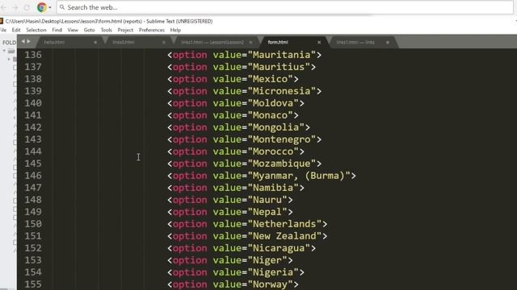Click the FOLDERS sidebar header
Image resolution: width=517 pixels, height=290 pixels.
click(x=9, y=43)
